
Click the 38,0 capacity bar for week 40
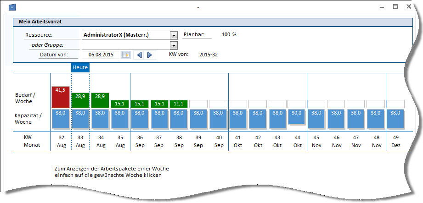218,119
